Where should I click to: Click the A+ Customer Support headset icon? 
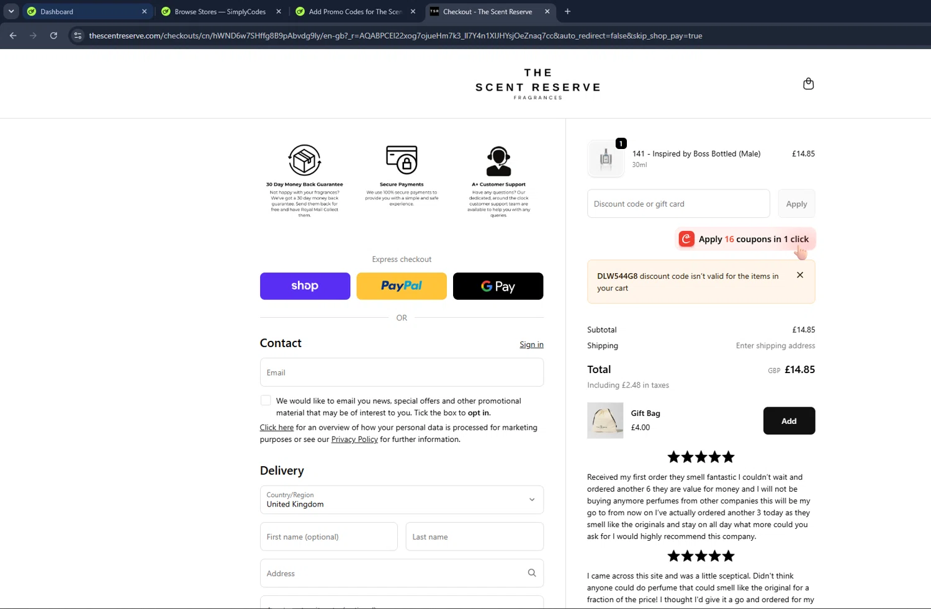[x=498, y=161]
